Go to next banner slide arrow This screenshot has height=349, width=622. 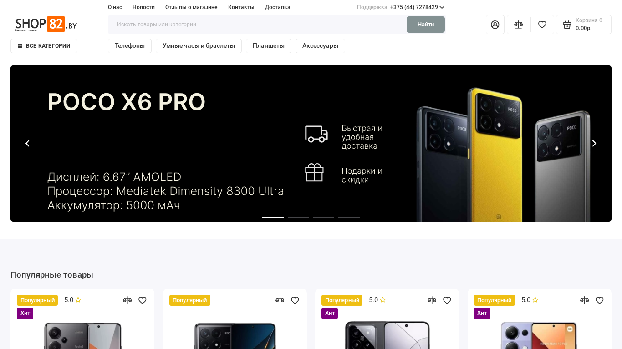click(594, 143)
